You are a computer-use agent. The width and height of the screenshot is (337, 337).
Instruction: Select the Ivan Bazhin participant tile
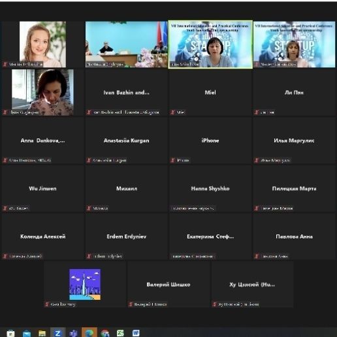pos(127,93)
